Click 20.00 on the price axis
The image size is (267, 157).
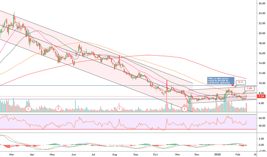[262, 33]
